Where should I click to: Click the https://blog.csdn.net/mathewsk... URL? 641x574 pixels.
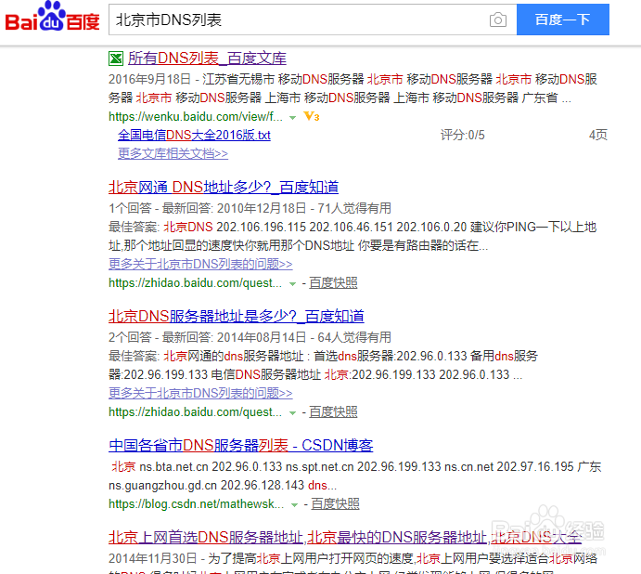coord(197,504)
